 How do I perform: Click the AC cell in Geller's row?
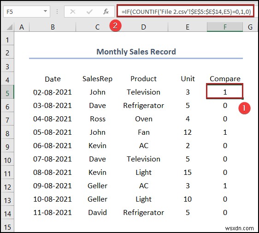pos(143,186)
